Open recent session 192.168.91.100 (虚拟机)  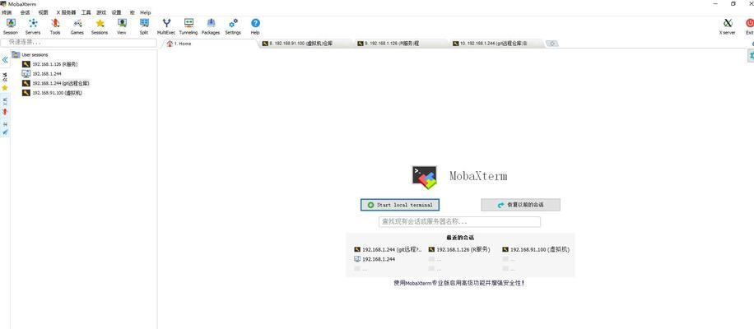tap(536, 250)
